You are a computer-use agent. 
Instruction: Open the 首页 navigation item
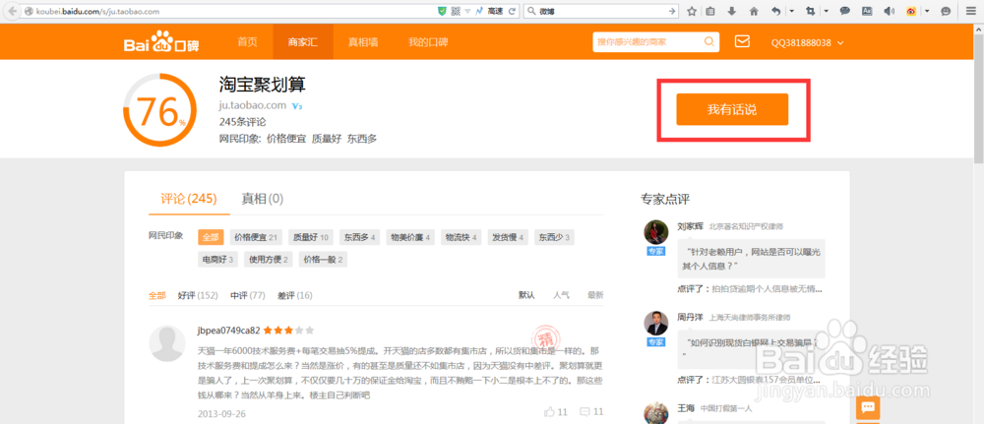pyautogui.click(x=247, y=42)
